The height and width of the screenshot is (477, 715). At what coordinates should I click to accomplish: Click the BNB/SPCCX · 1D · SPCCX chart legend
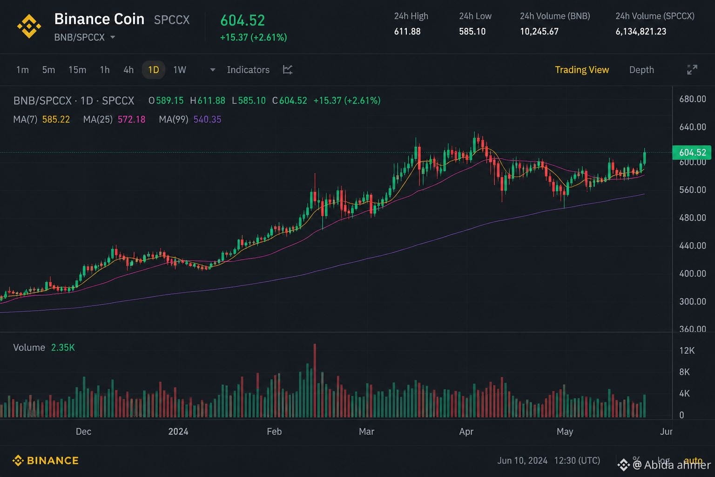[74, 101]
